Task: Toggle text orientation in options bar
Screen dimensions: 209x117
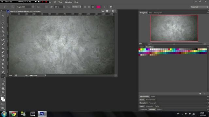Action: tap(12, 7)
